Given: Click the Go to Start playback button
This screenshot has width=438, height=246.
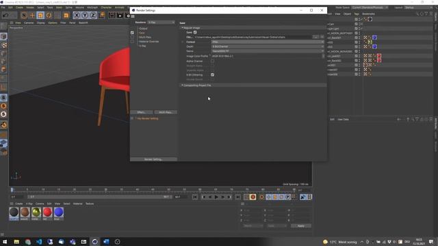Looking at the screenshot, I should (195, 197).
